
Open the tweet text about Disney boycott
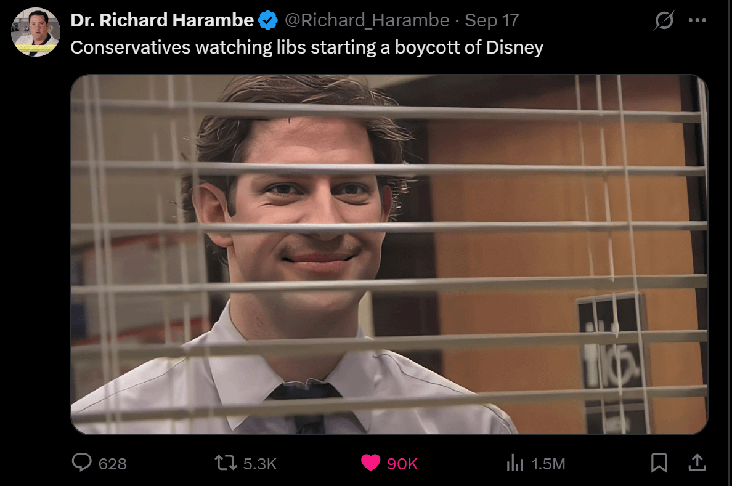click(x=307, y=47)
